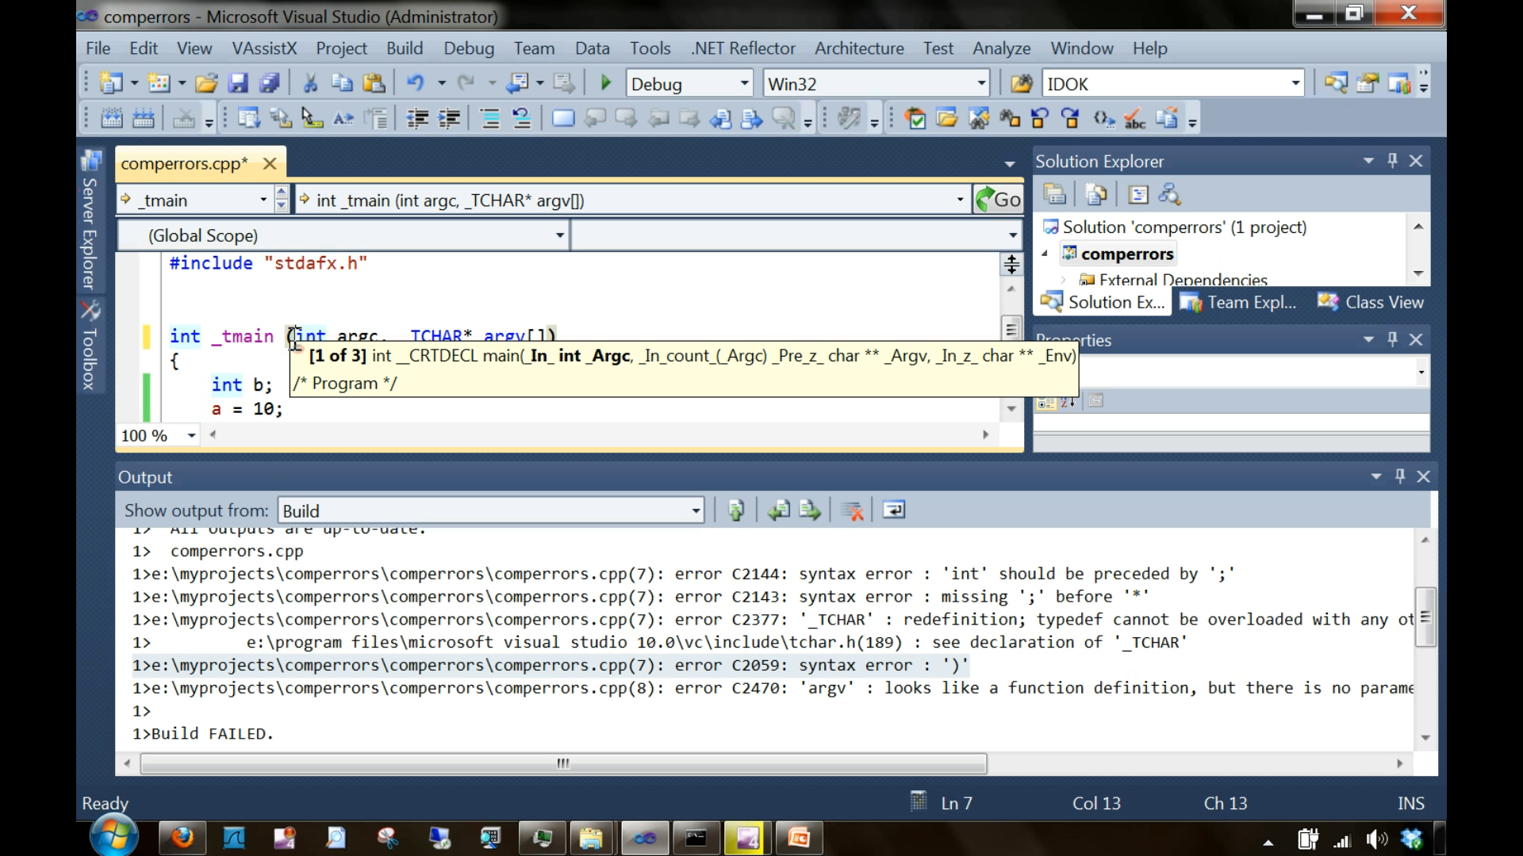Screen dimensions: 1523x856
Task: Select the Cut toolbar icon
Action: click(310, 82)
